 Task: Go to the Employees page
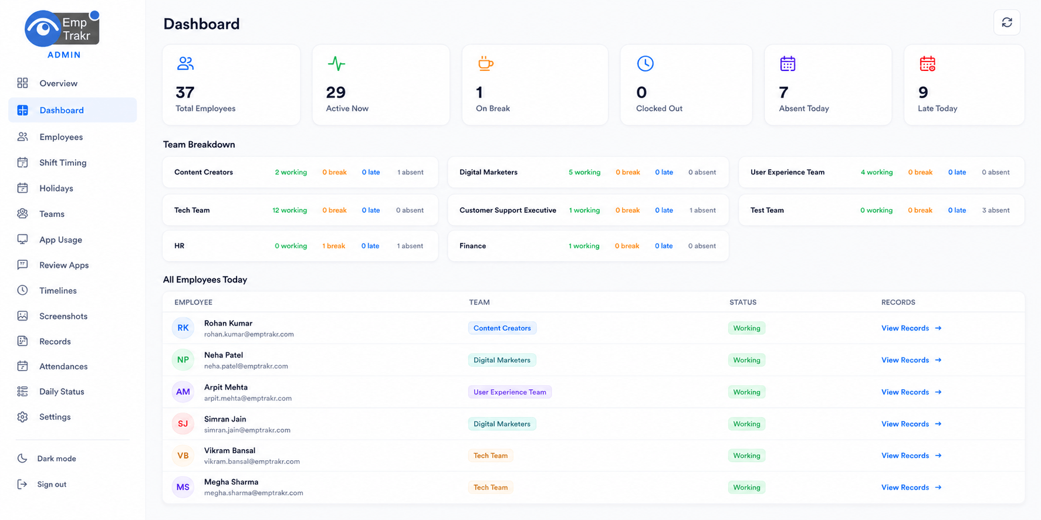click(x=72, y=137)
